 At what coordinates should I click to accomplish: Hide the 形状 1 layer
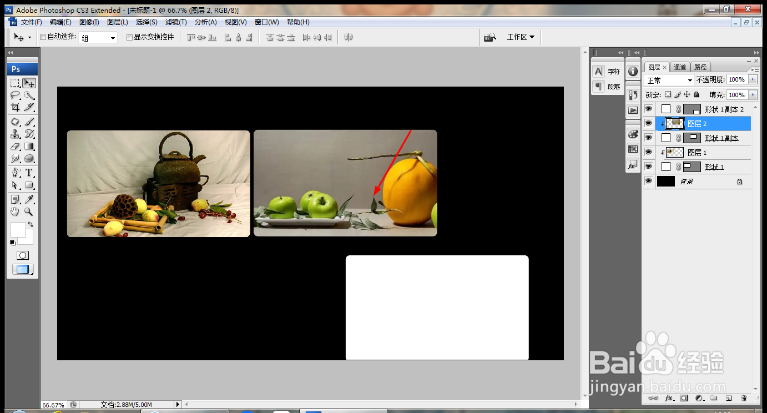[x=648, y=167]
